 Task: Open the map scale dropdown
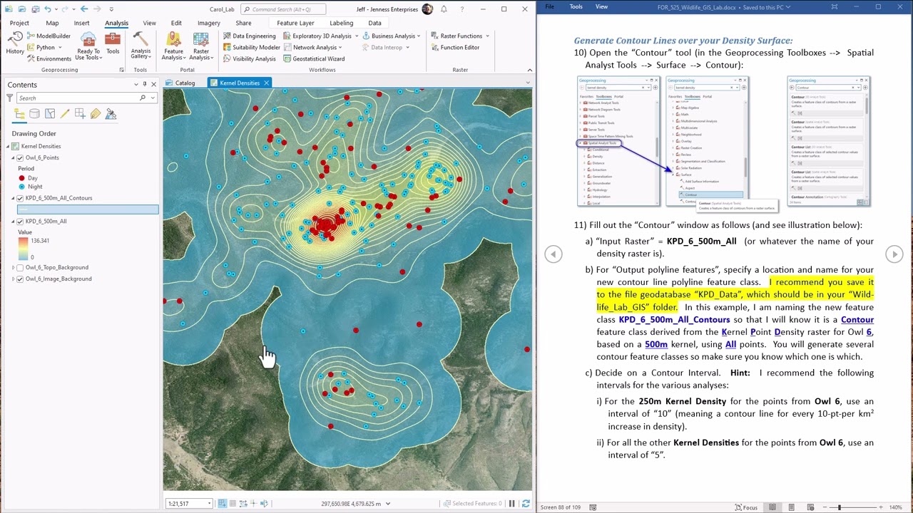tap(209, 504)
